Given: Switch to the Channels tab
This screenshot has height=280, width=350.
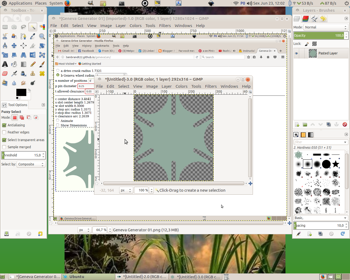Looking at the screenshot, I should [x=306, y=19].
